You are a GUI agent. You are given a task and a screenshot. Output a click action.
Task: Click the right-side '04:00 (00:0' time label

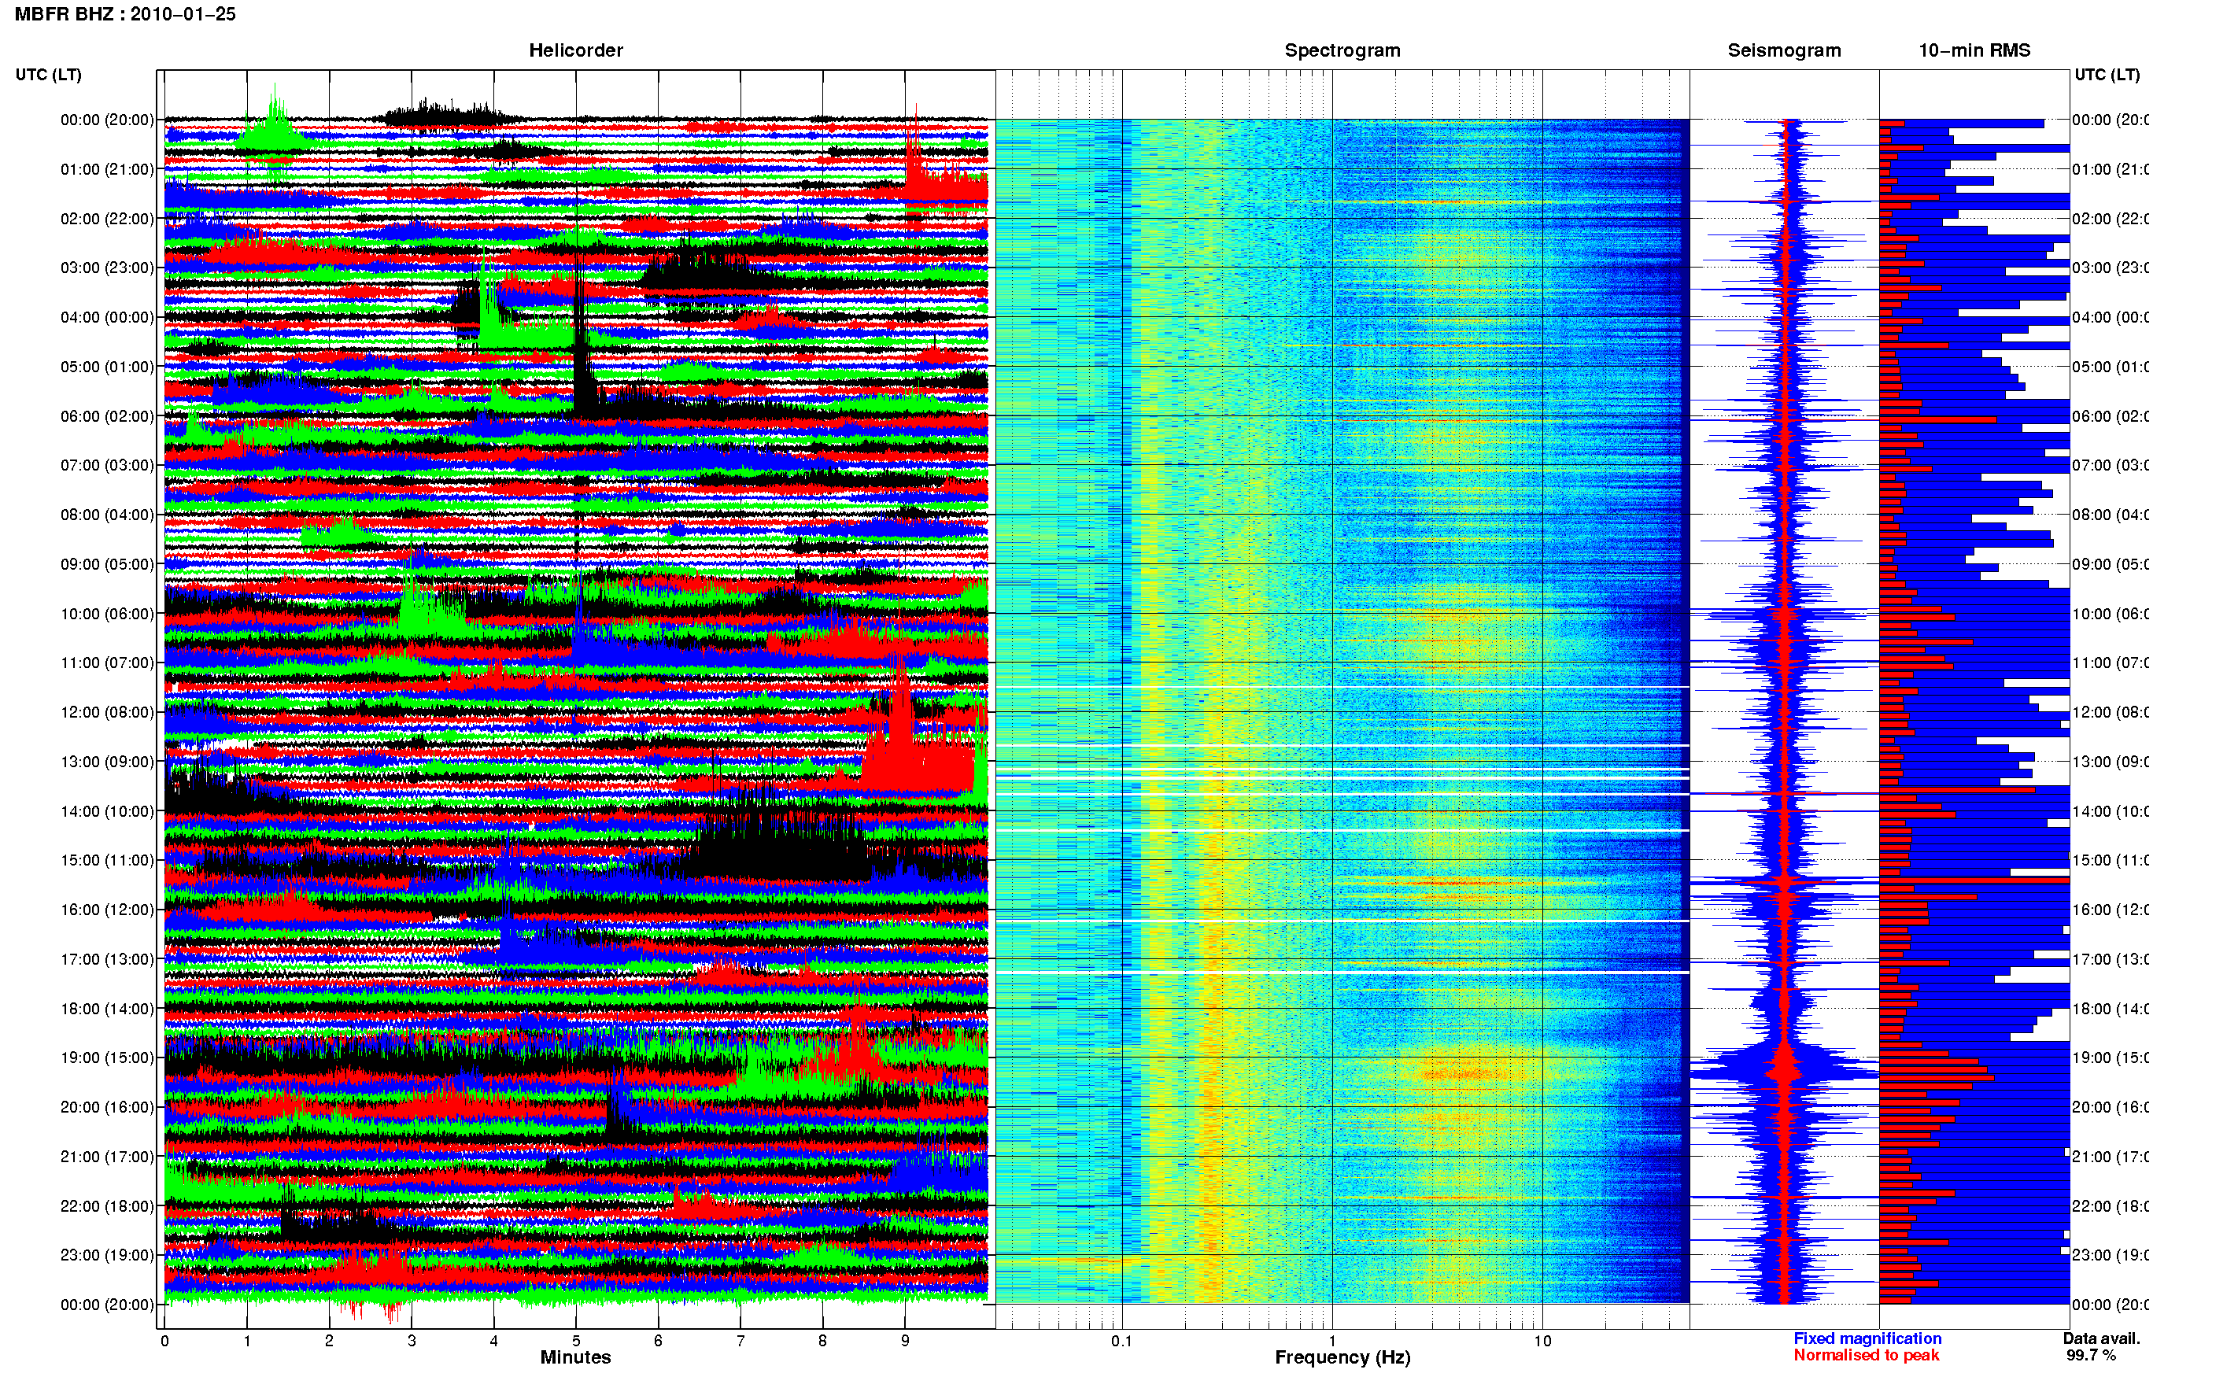pyautogui.click(x=2111, y=317)
